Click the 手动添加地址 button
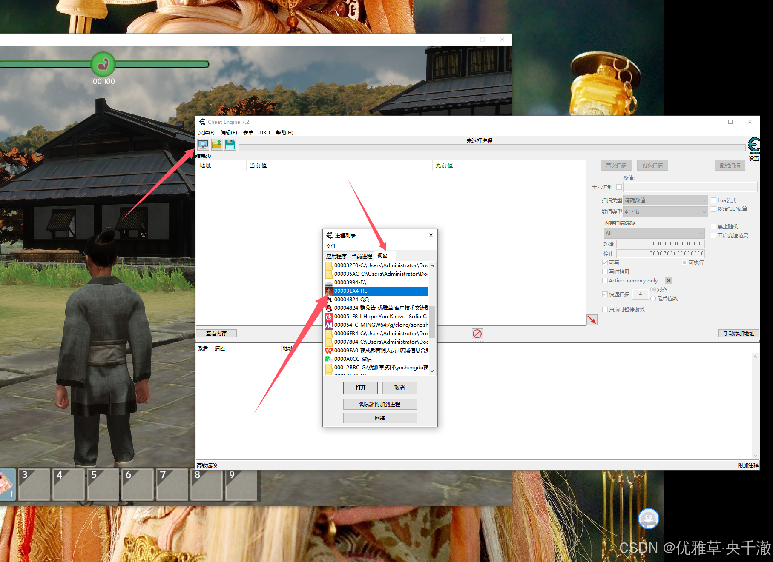The height and width of the screenshot is (562, 773). 739,334
